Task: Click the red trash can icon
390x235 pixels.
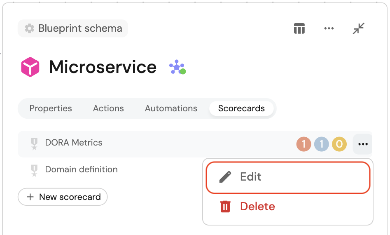Action: point(225,206)
